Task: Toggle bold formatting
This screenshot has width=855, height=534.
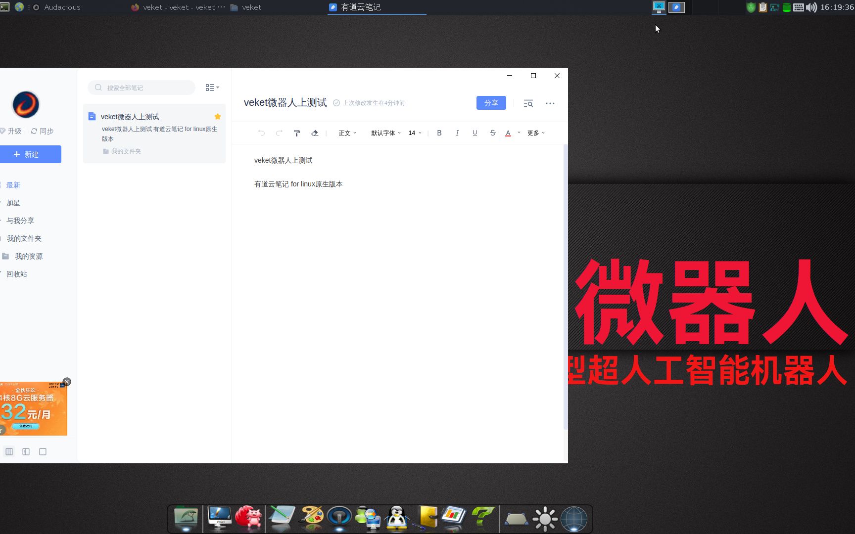Action: 439,133
